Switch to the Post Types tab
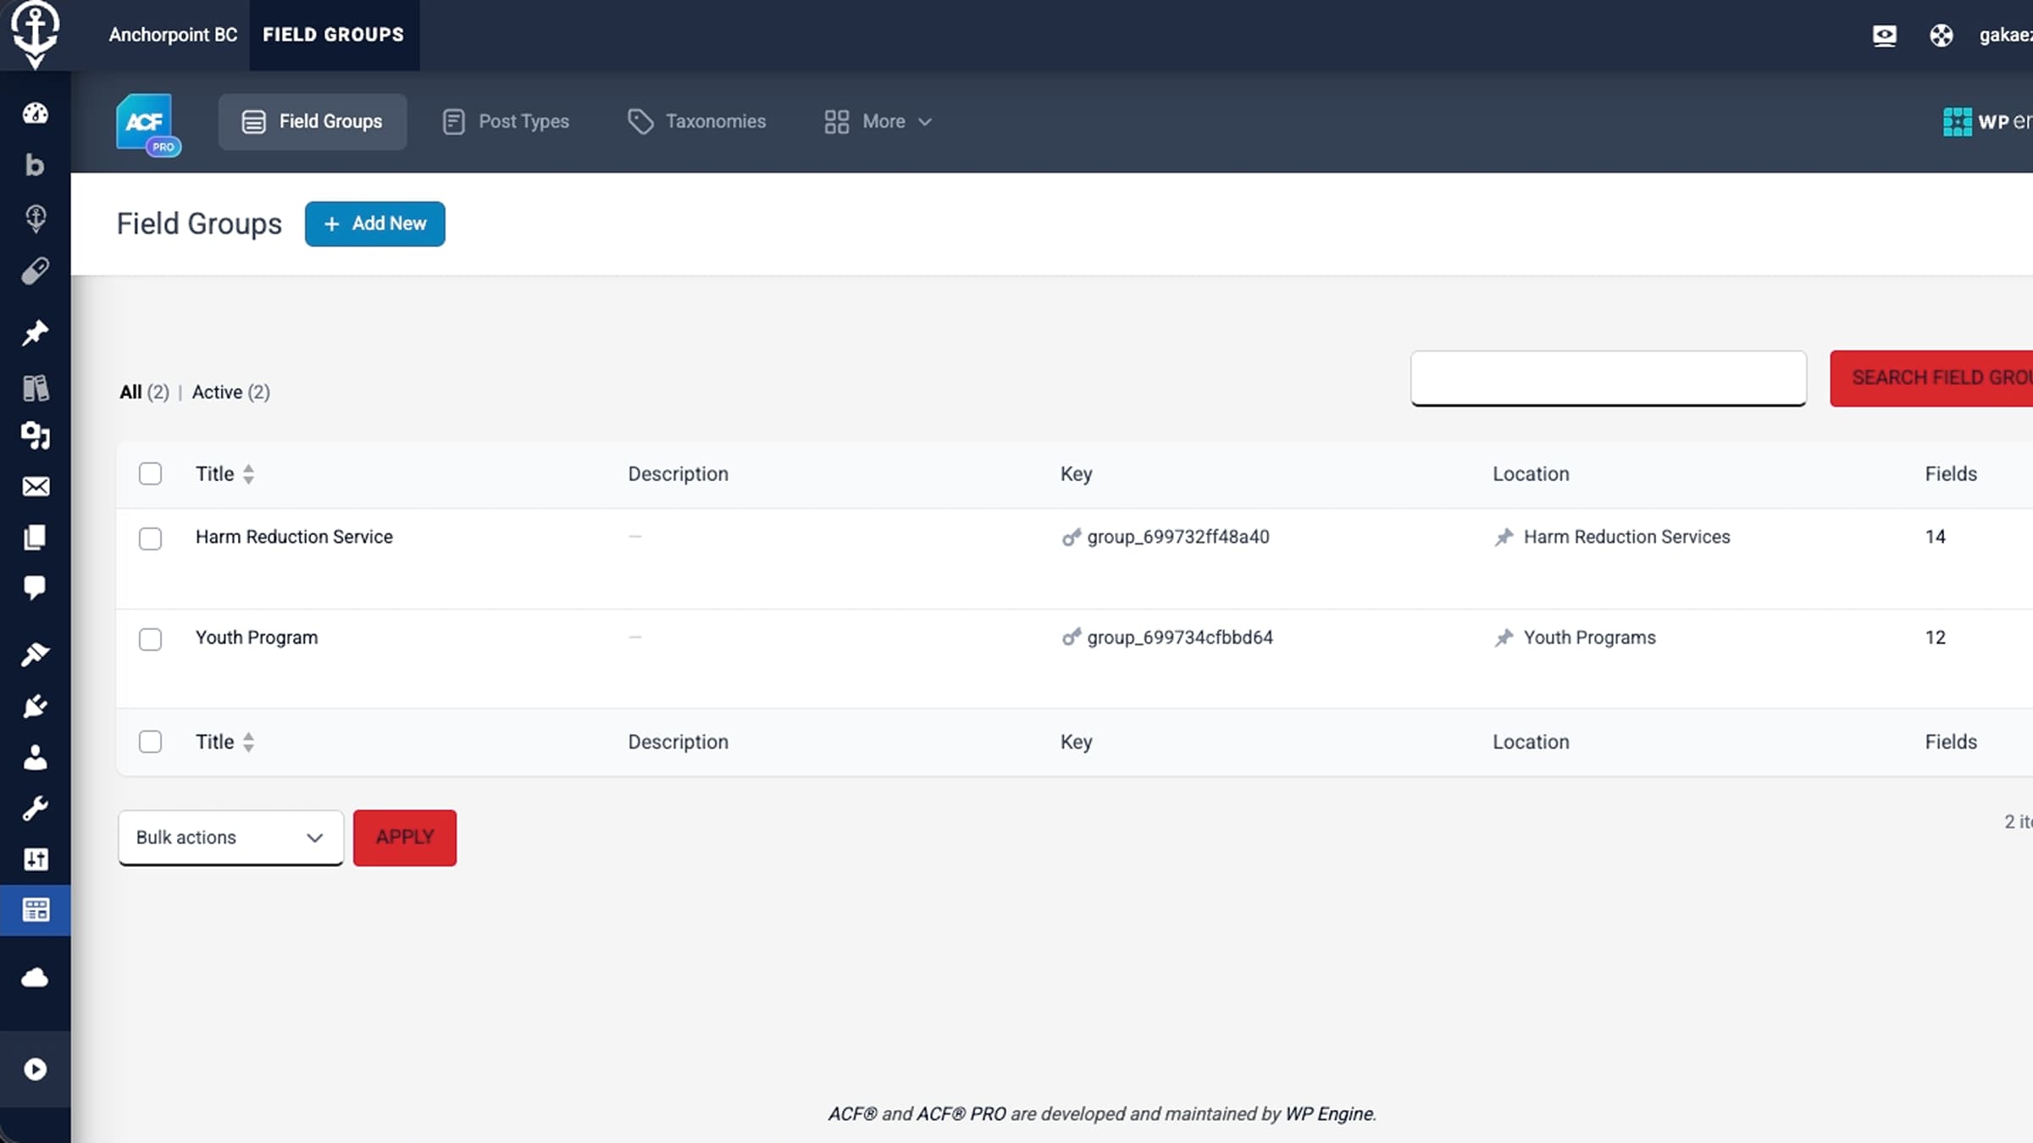The image size is (2033, 1143). click(507, 122)
